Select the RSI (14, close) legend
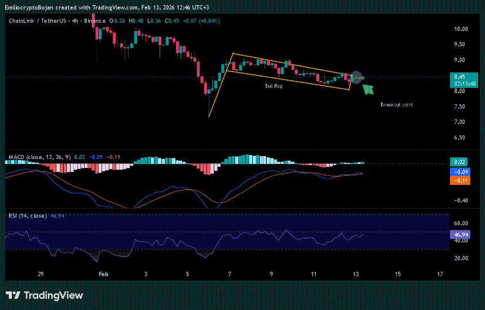Image resolution: width=485 pixels, height=310 pixels. pyautogui.click(x=28, y=215)
